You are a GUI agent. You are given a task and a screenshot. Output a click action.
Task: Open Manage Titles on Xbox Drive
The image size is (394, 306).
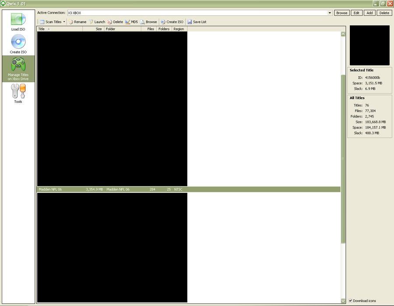18,69
